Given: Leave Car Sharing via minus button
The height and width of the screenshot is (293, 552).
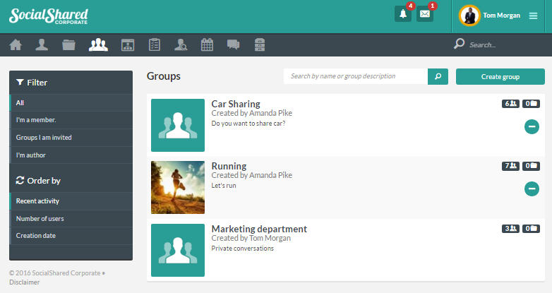Looking at the screenshot, I should click(532, 127).
